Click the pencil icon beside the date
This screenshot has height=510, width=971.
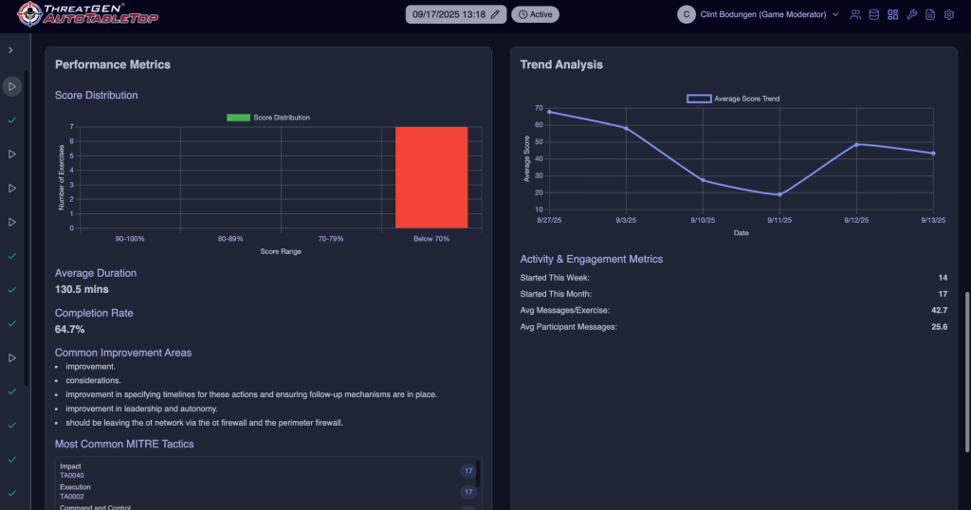tap(494, 15)
